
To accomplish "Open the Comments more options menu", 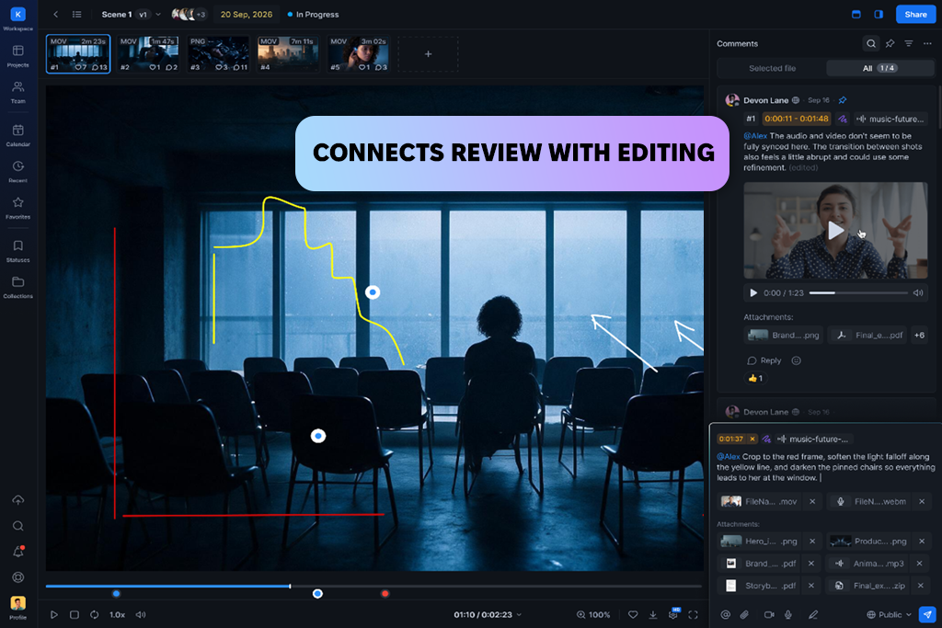I will click(x=927, y=43).
